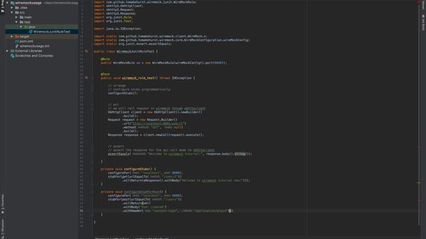Click configureStubs() call in test method
The height and width of the screenshot is (239, 426).
122,93
